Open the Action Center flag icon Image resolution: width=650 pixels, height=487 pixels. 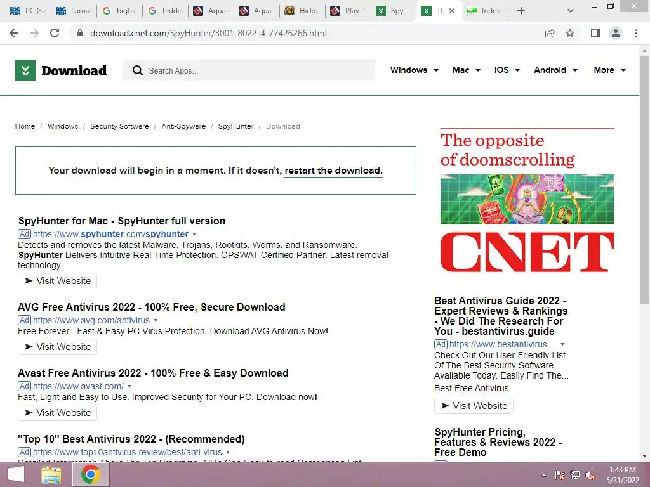click(560, 475)
